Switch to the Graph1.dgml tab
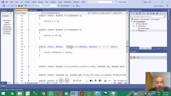Image resolution: width=171 pixels, height=96 pixels. pos(33,10)
